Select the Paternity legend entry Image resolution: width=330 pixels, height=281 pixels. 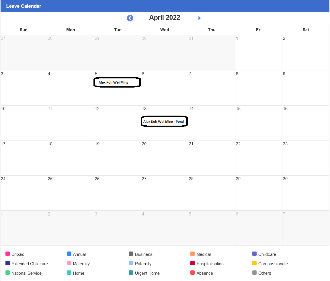(x=143, y=264)
